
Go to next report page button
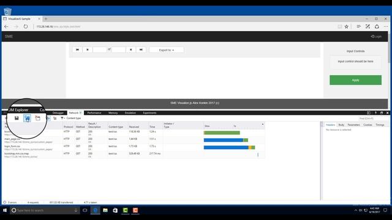[130, 50]
